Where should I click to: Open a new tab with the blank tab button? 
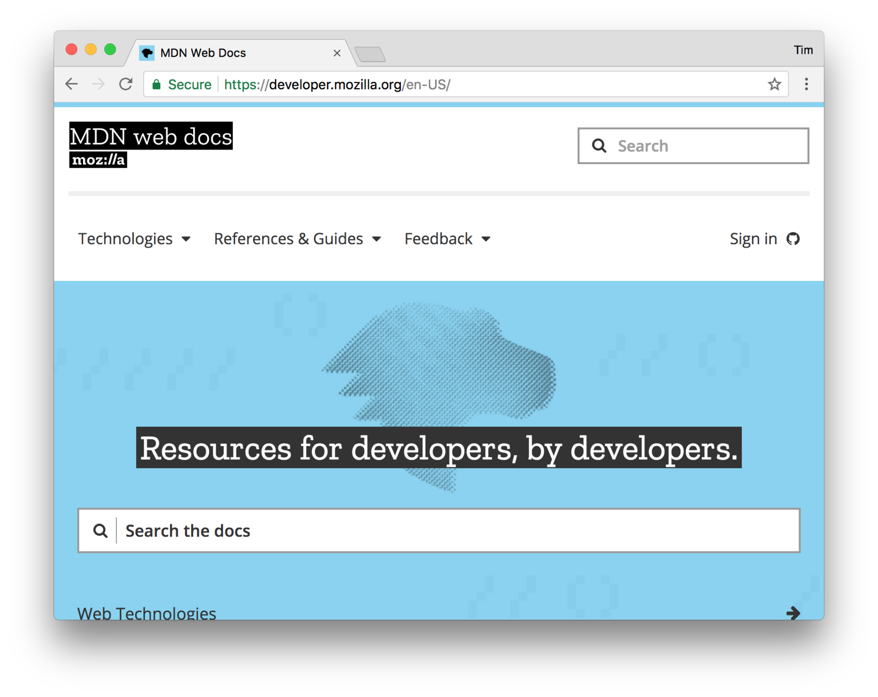370,54
